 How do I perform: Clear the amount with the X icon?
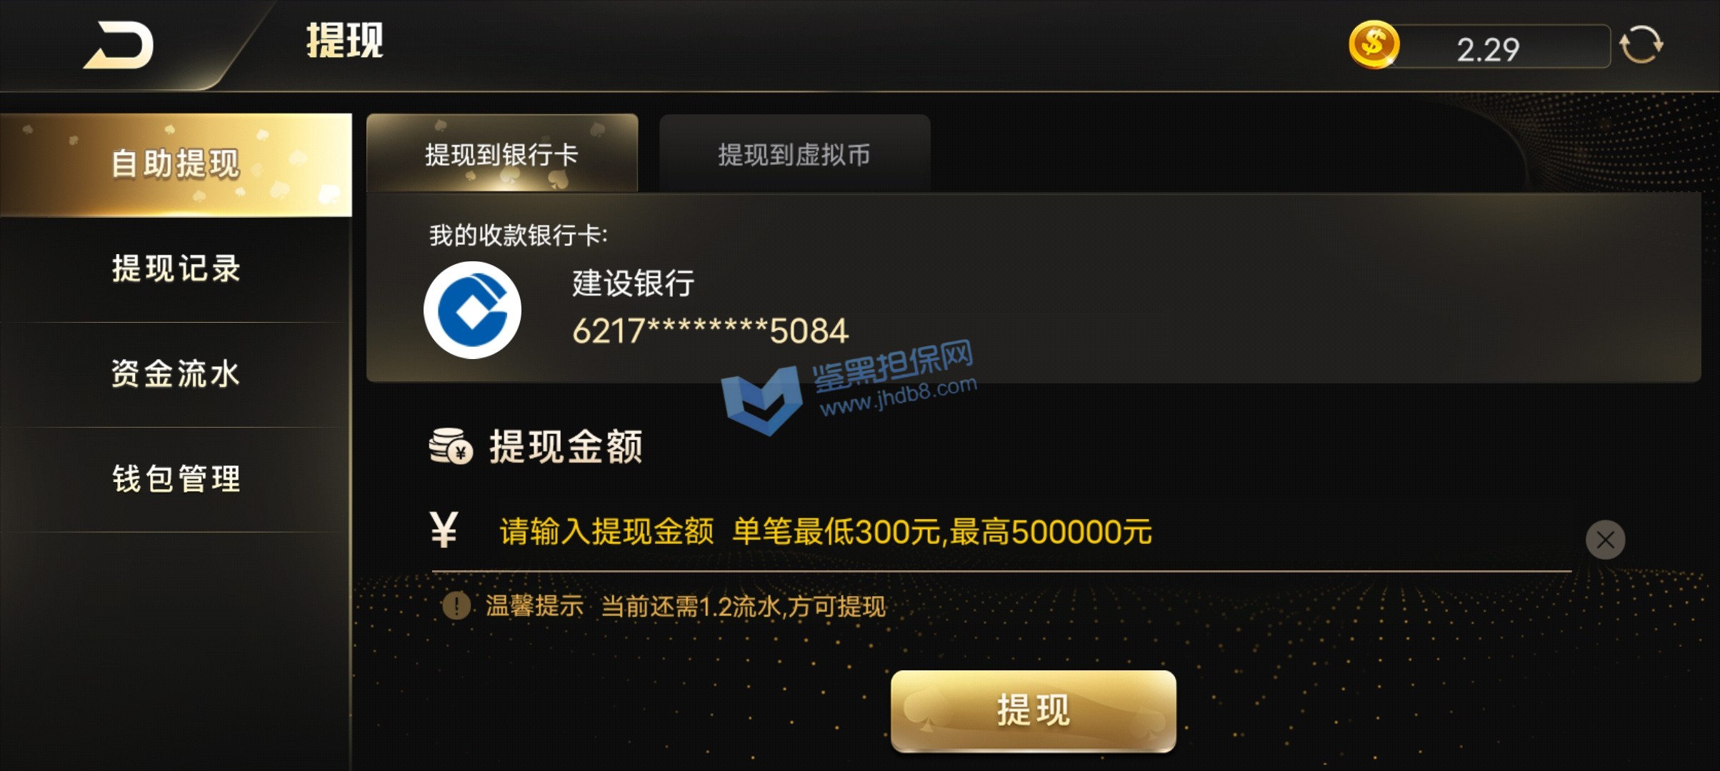click(x=1605, y=540)
